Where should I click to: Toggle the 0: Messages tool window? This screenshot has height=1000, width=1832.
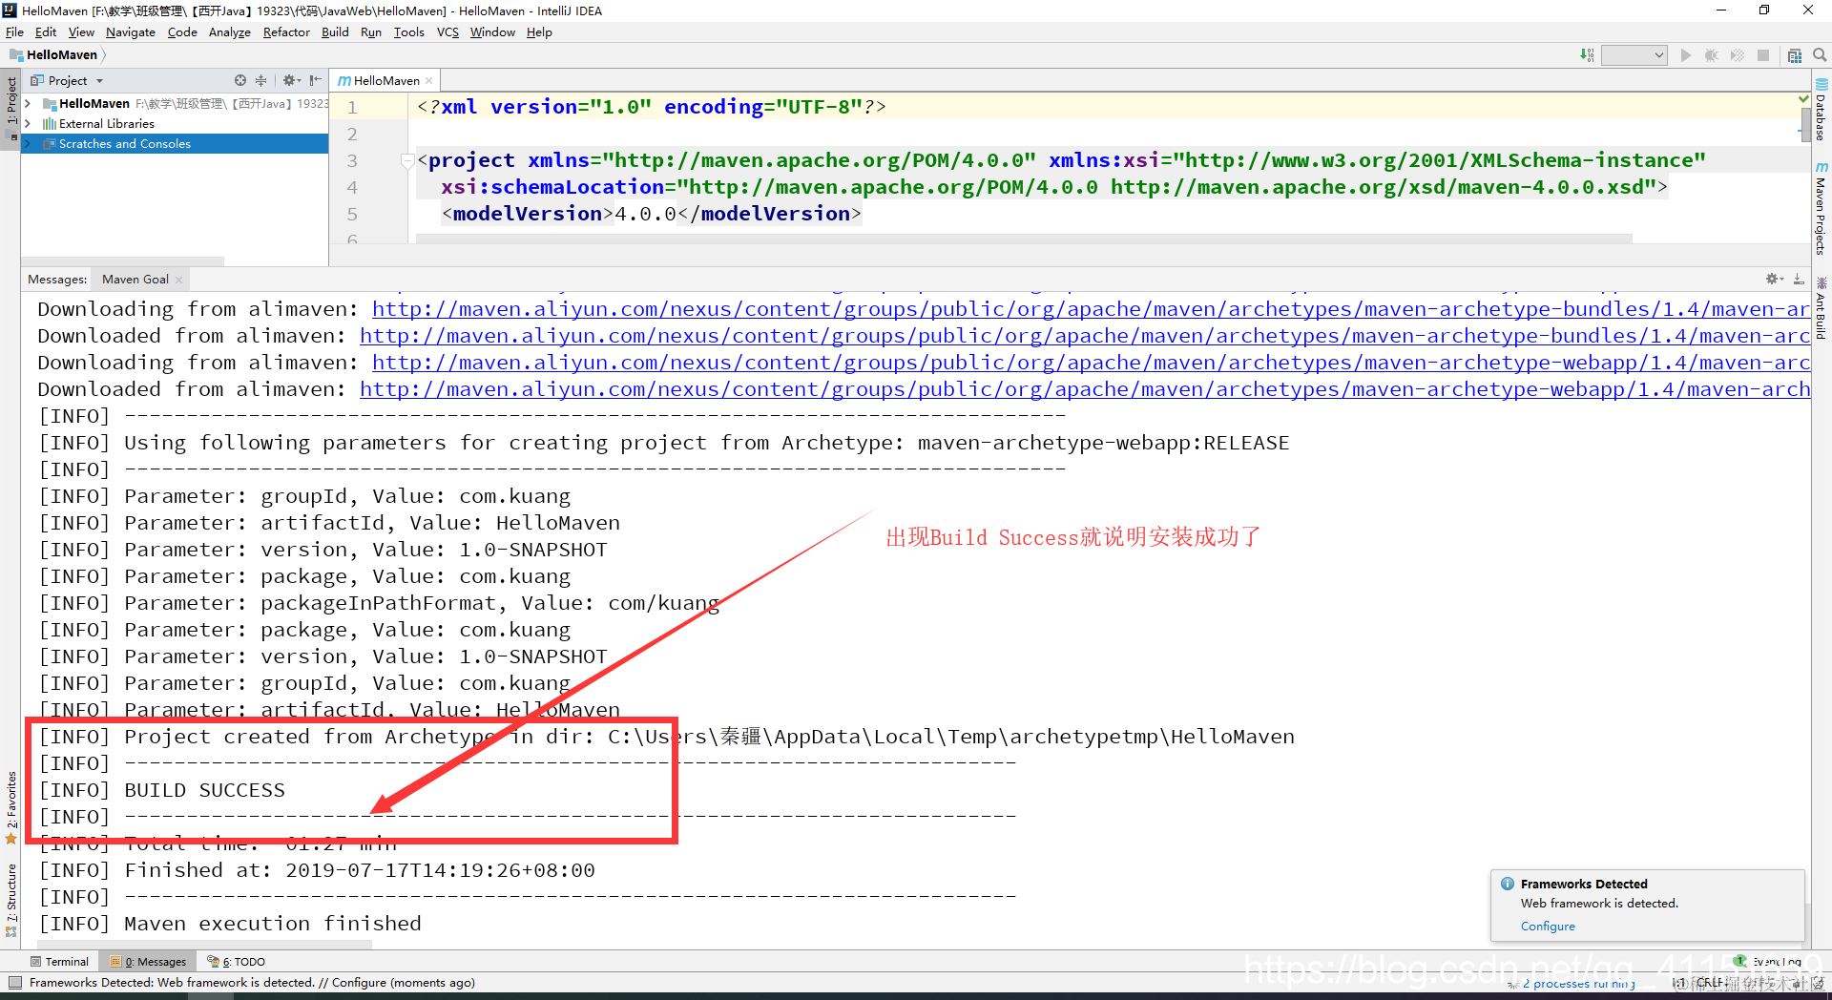149,962
